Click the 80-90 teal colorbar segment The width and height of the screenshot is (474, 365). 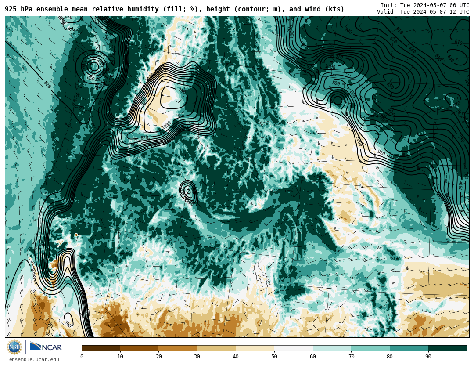pos(409,348)
